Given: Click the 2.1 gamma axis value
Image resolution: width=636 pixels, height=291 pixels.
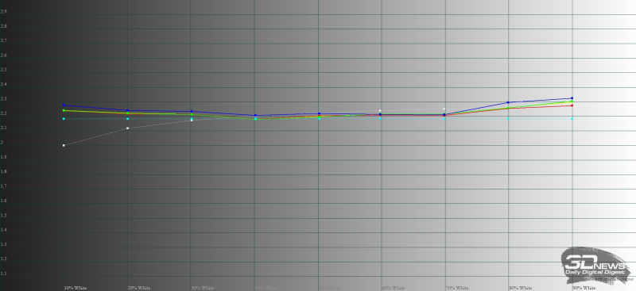Looking at the screenshot, I should click(x=3, y=128).
